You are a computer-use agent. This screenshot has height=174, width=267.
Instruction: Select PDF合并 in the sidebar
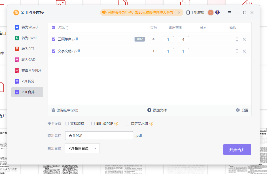[x=27, y=92]
